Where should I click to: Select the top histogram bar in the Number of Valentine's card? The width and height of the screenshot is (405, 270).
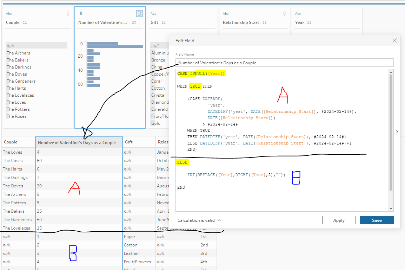point(102,43)
